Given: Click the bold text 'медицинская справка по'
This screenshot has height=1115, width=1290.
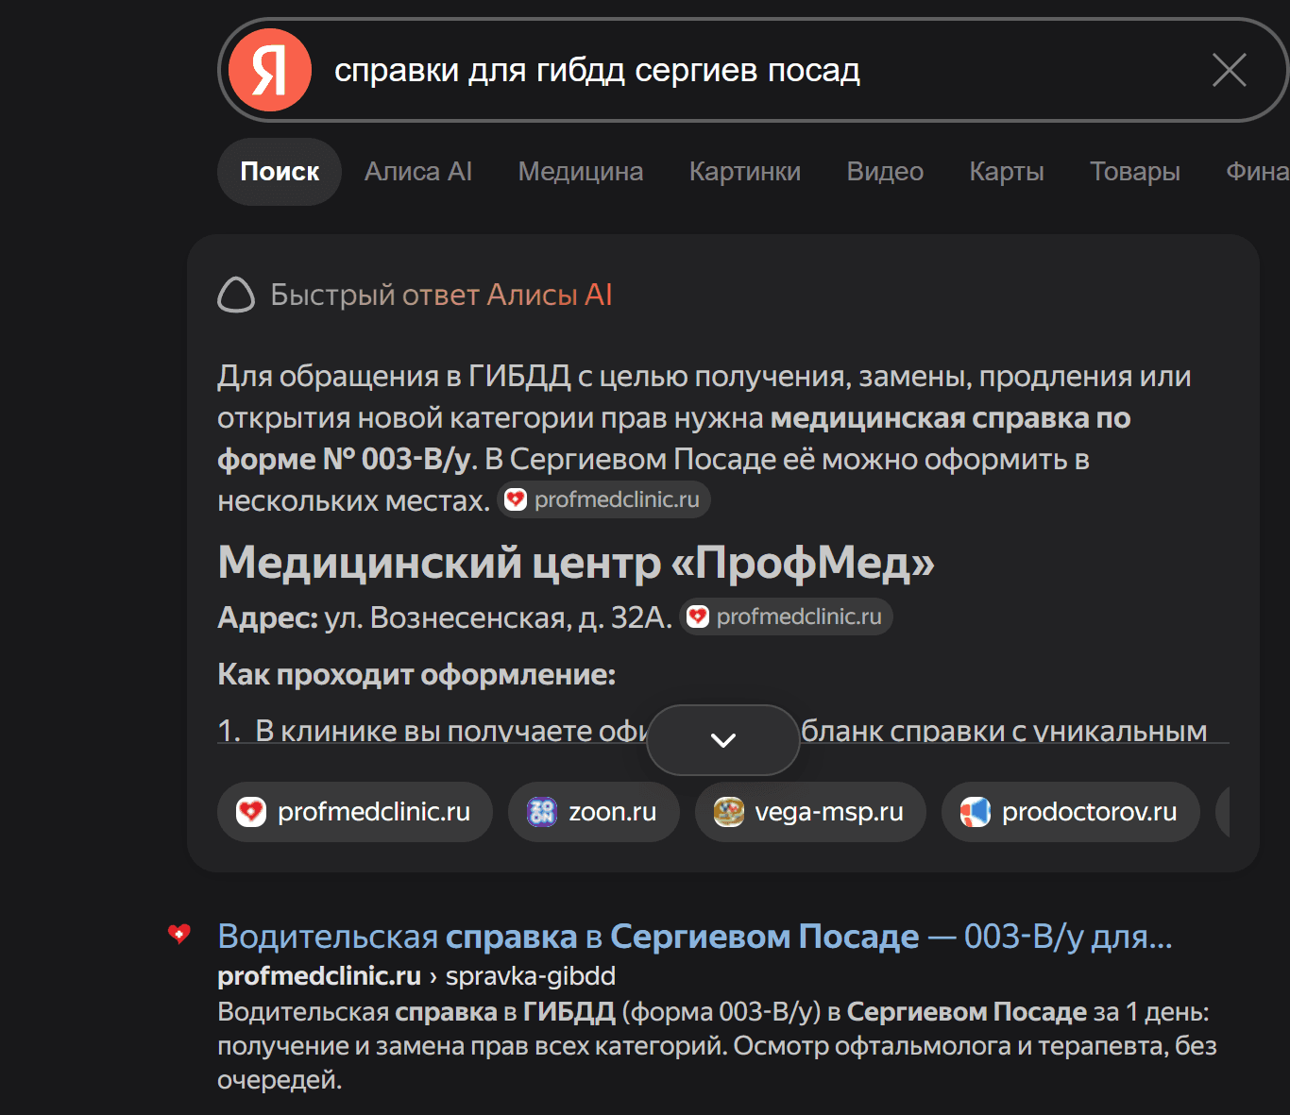Looking at the screenshot, I should click(951, 418).
